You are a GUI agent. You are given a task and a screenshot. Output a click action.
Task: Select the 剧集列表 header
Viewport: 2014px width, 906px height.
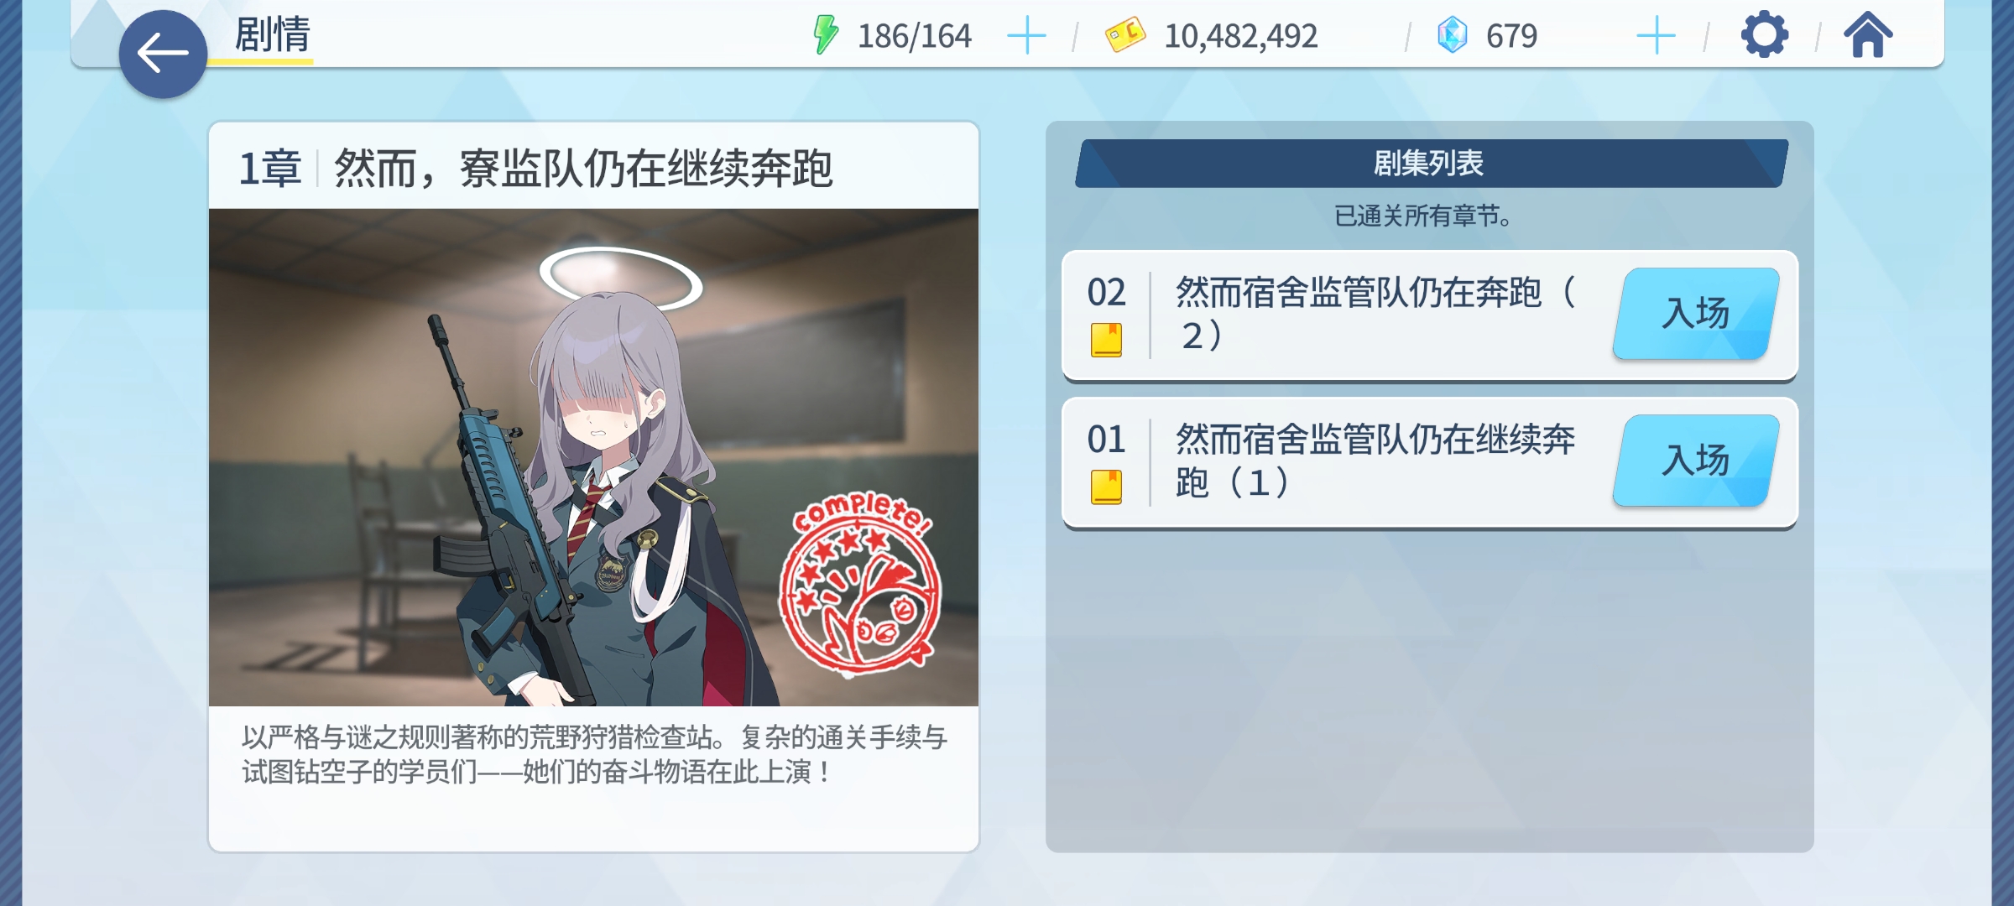pos(1431,163)
